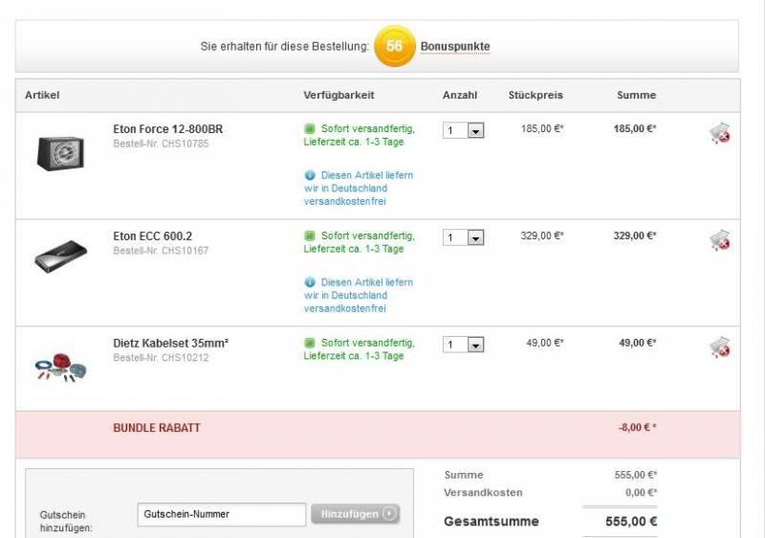Click the Artikel column header
The image size is (765, 538).
42,95
